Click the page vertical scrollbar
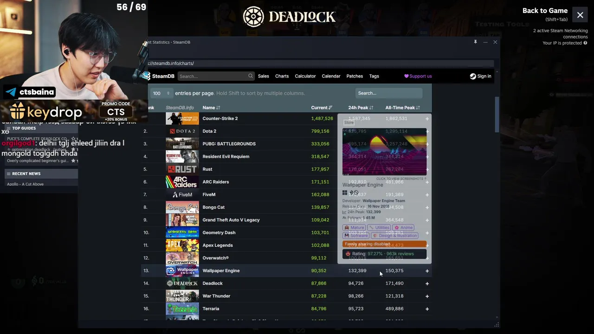This screenshot has height=334, width=594. [496, 114]
